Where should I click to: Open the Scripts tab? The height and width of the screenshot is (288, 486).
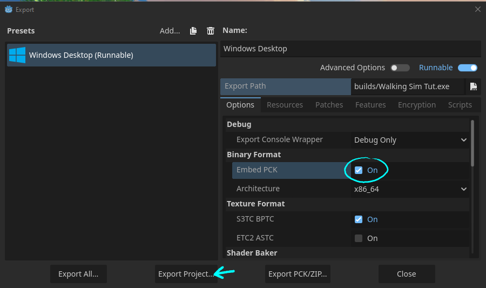click(x=460, y=105)
